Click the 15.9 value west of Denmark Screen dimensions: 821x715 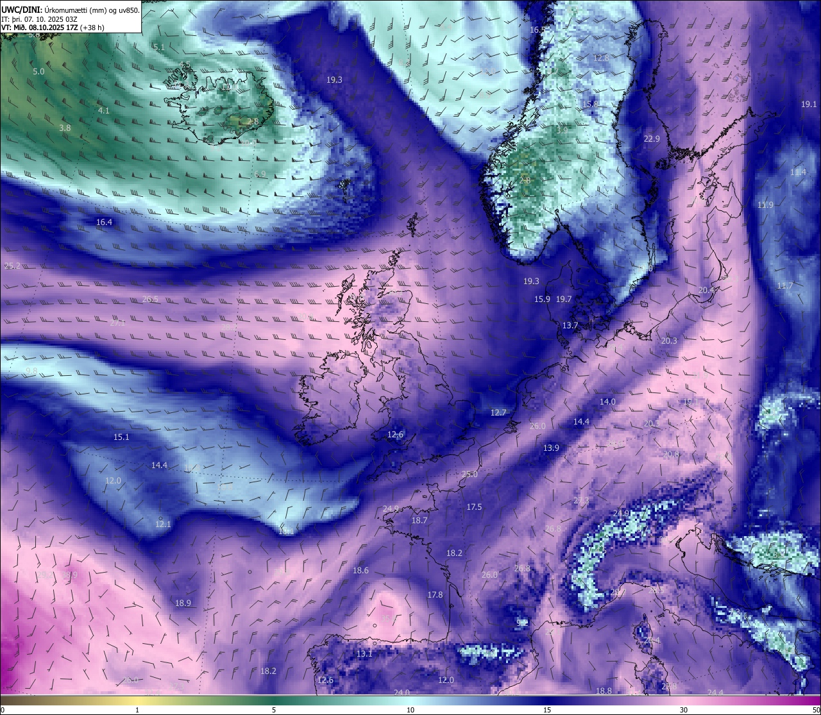point(542,299)
